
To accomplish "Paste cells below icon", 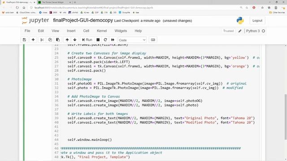I will 58,40.
